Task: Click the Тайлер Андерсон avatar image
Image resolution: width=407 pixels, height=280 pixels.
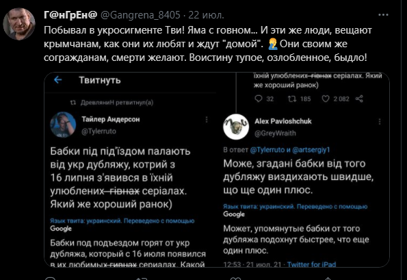Action: pos(63,125)
